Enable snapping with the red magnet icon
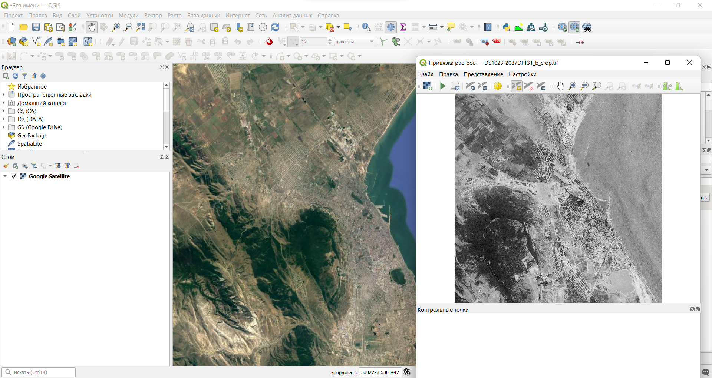Viewport: 712px width, 378px height. click(x=269, y=42)
